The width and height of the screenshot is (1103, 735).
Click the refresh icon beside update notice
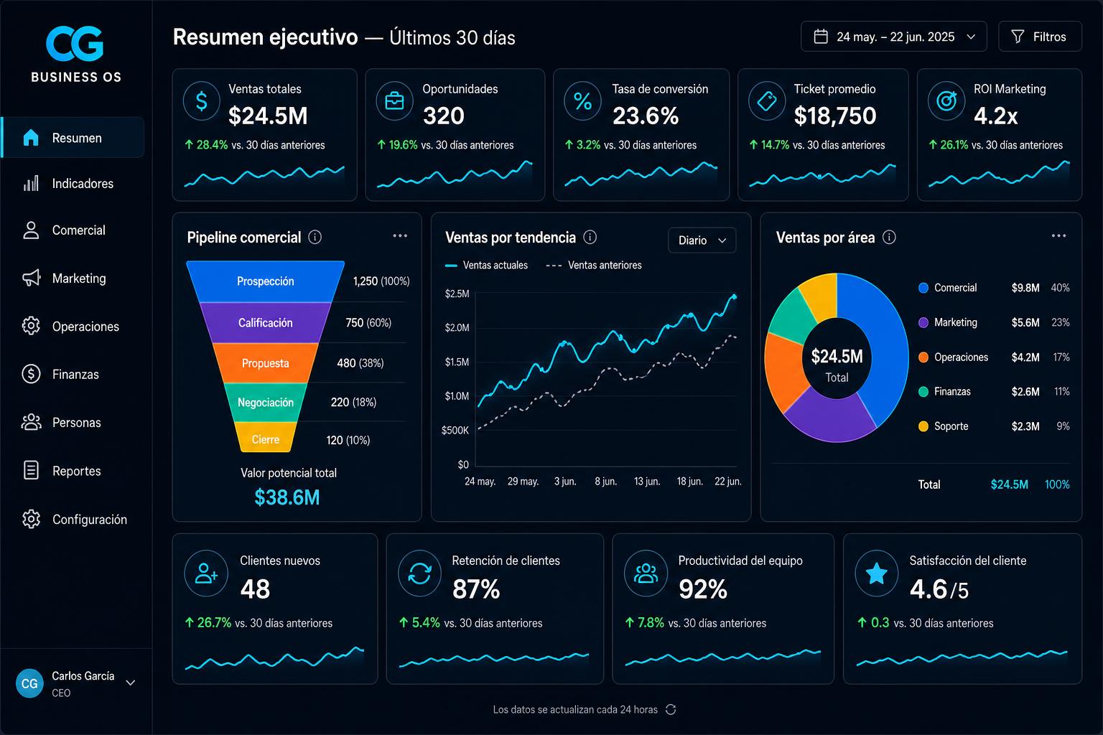(x=671, y=709)
